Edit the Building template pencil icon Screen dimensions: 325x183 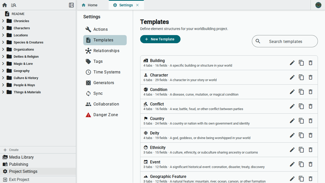pos(292,63)
